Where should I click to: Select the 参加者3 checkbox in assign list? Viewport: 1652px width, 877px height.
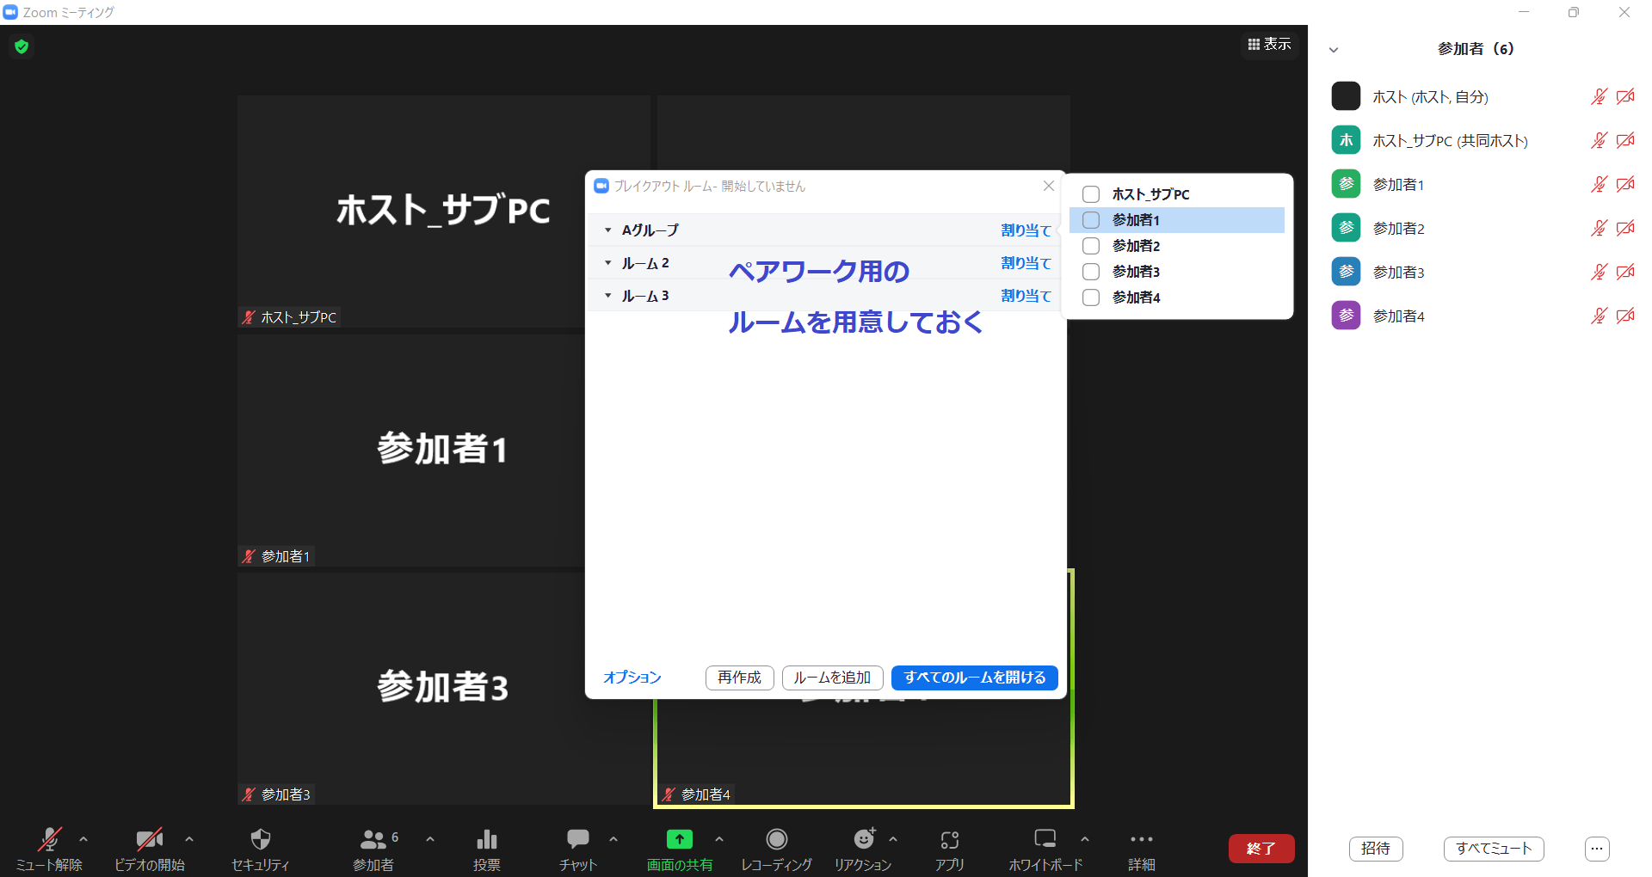click(x=1091, y=272)
